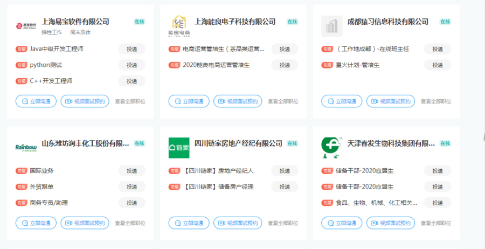Click 在招 tag beside Java中级开发工程师
This screenshot has height=249, width=485.
pos(22,49)
